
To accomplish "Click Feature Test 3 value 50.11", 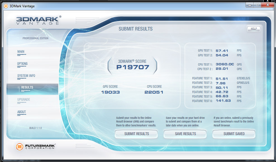I will point(222,88).
